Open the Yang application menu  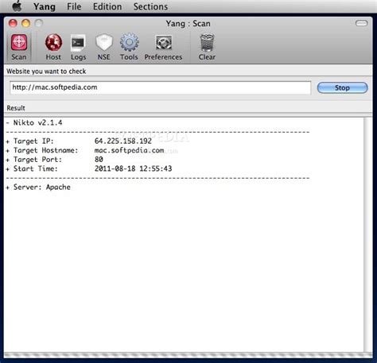45,6
